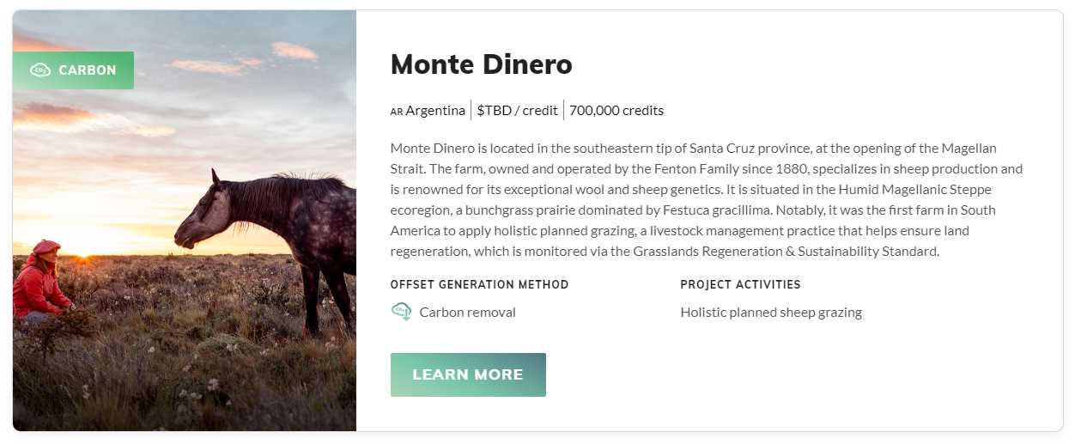Image resolution: width=1075 pixels, height=444 pixels.
Task: Click the CO2 cloud icon in the Carbon badge
Action: click(x=40, y=70)
